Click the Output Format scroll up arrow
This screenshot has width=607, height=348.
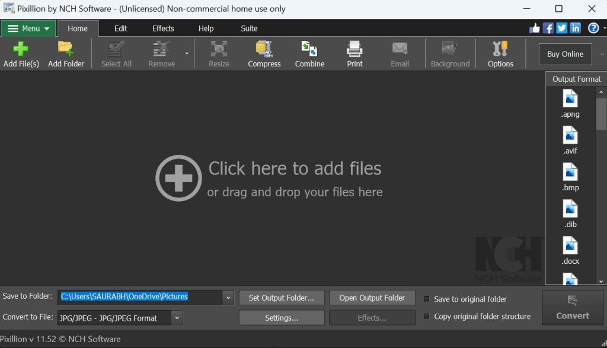[601, 92]
